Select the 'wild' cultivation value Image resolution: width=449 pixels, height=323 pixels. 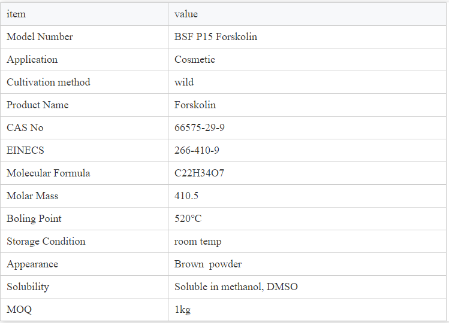(184, 83)
